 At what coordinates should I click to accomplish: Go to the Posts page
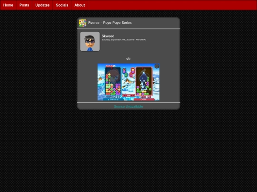(x=24, y=5)
